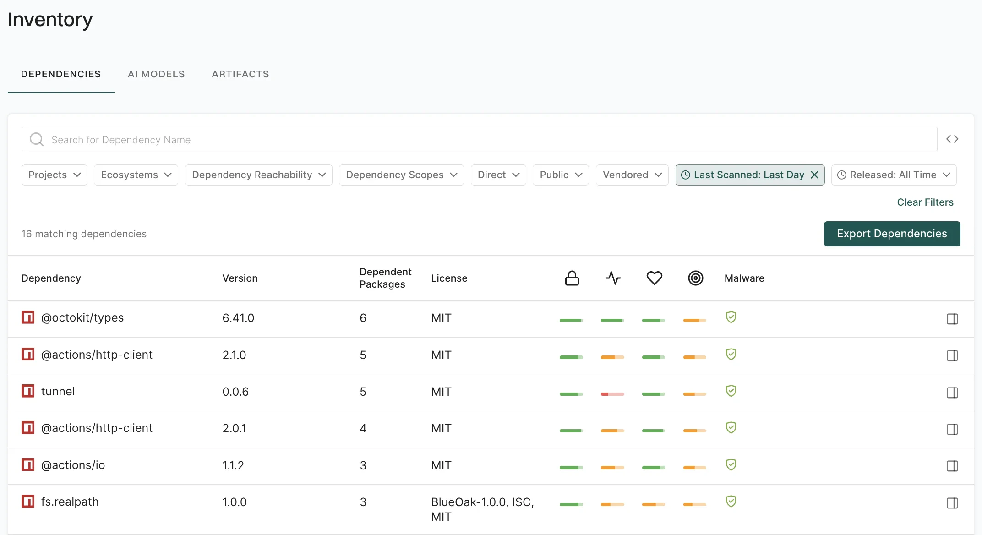Open the Ecosystems filter dropdown
Viewport: 982px width, 535px height.
click(x=136, y=175)
